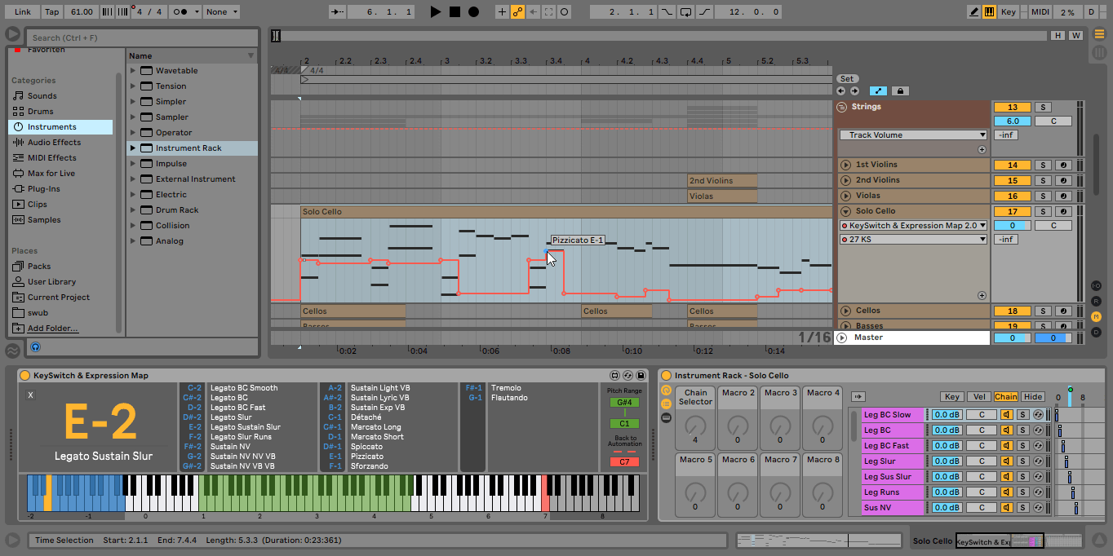Unfold the 1st Violins track
The height and width of the screenshot is (556, 1113).
point(845,165)
